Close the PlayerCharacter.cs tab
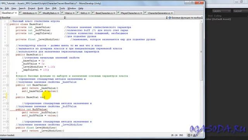 coord(141,13)
